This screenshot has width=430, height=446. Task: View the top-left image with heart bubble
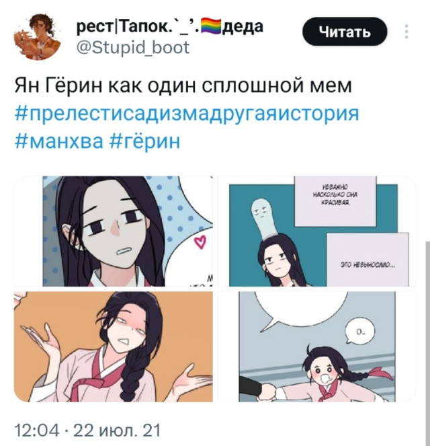(114, 231)
